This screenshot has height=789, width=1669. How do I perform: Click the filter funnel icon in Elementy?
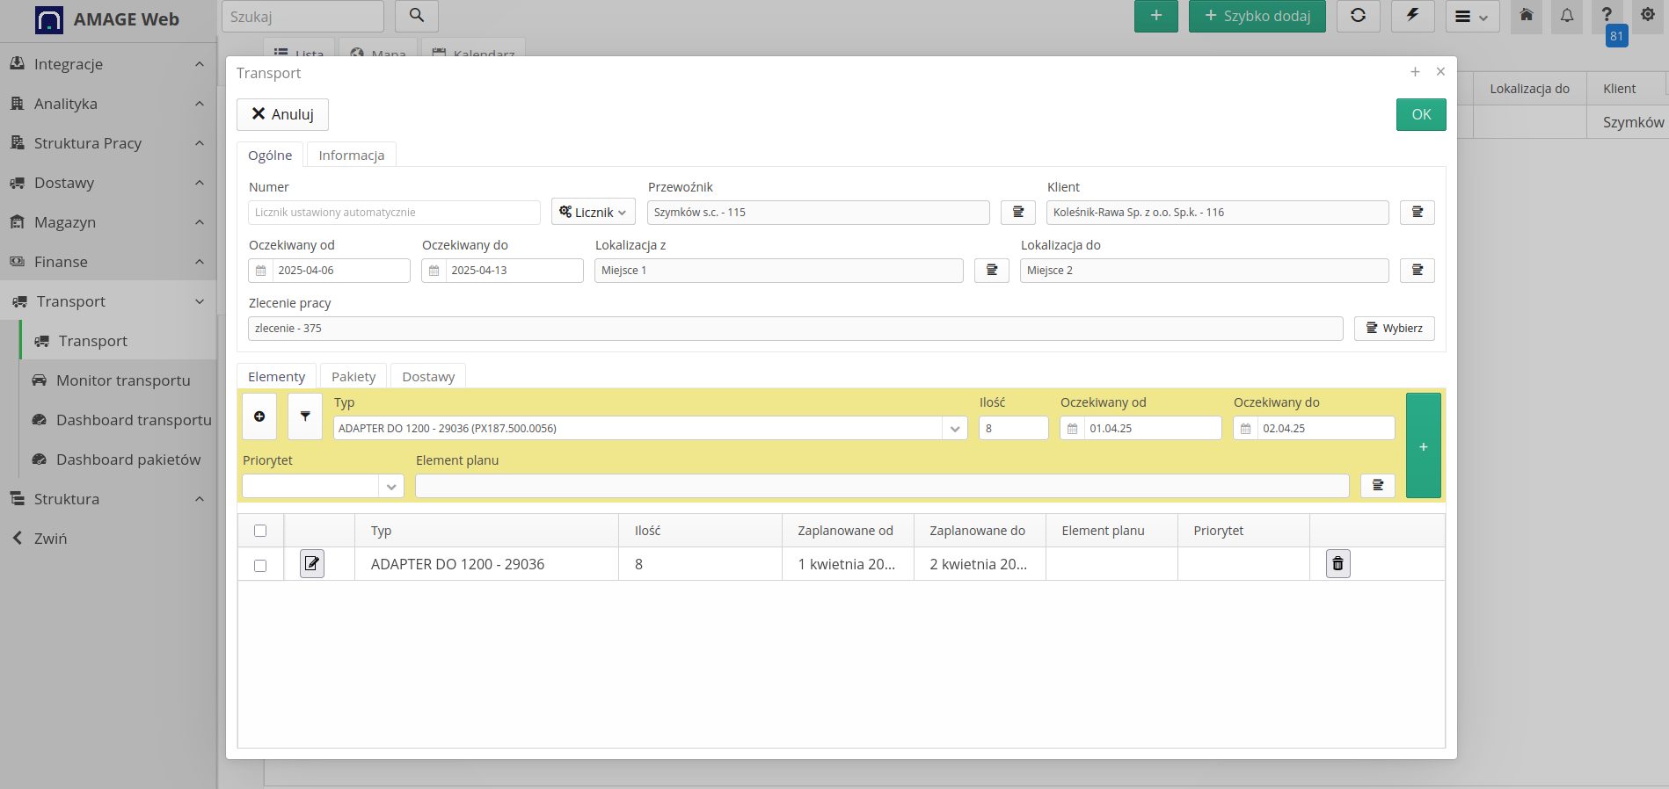tap(305, 416)
